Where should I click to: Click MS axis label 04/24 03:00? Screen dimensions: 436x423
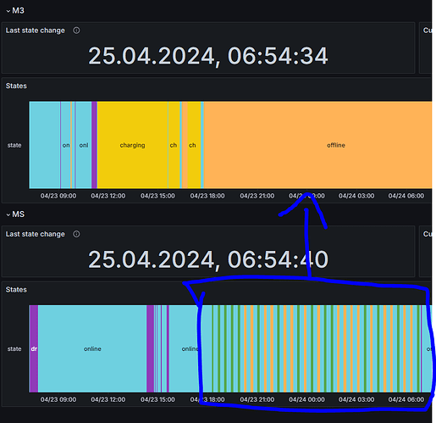(x=356, y=399)
